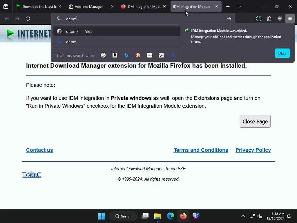Click the taskbar Search box
297x223 pixels.
(x=123, y=216)
